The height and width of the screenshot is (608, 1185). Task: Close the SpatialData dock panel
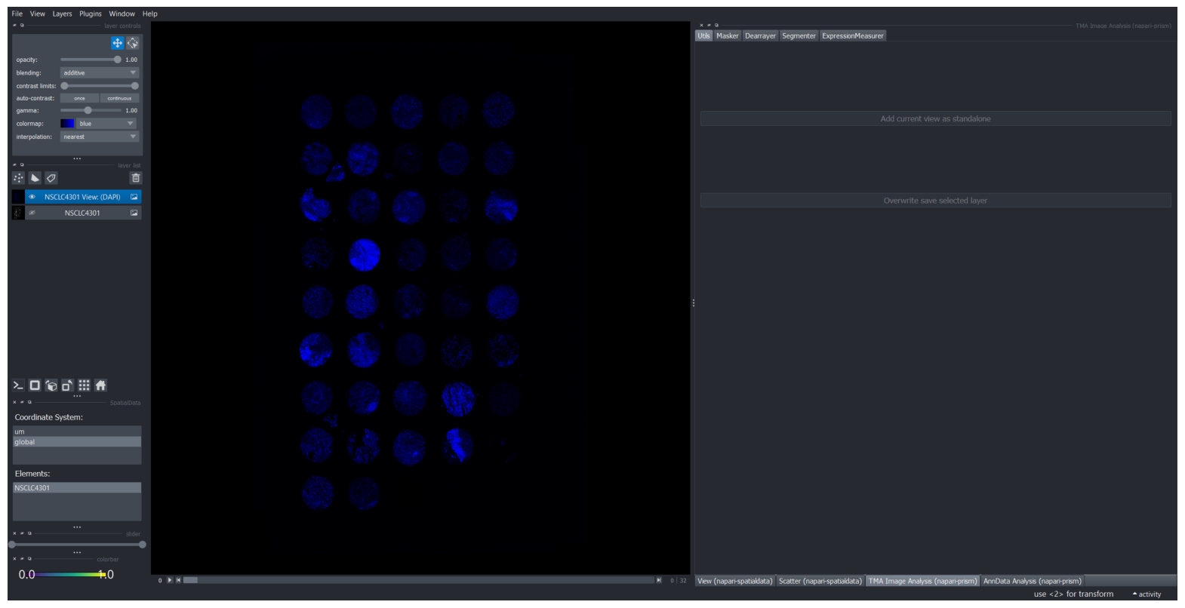point(14,402)
